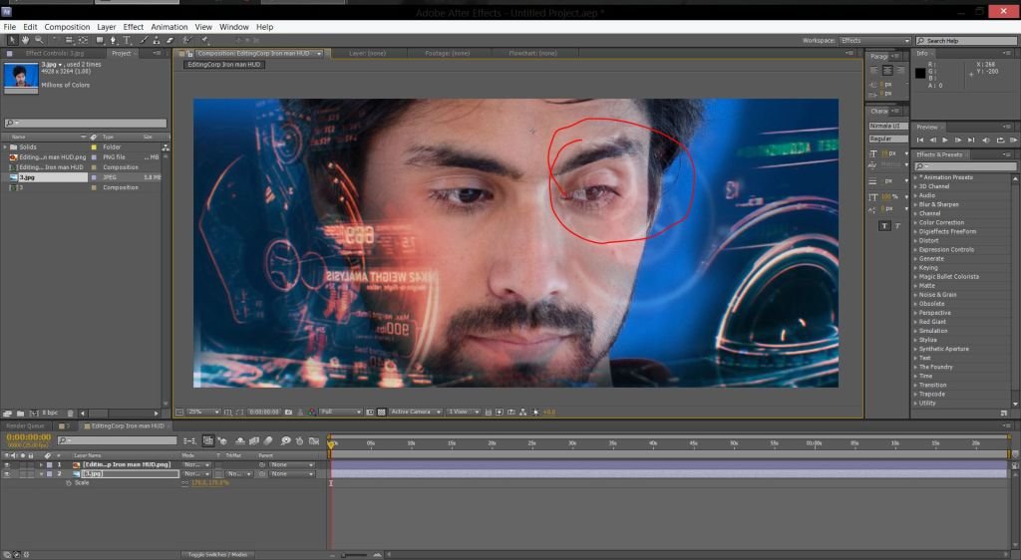Select the Pen tool

click(113, 40)
